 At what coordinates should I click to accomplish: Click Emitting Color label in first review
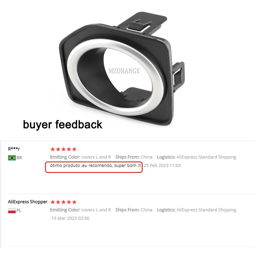pos(65,157)
